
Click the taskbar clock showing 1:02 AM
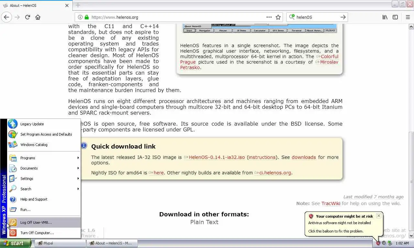[x=402, y=243]
